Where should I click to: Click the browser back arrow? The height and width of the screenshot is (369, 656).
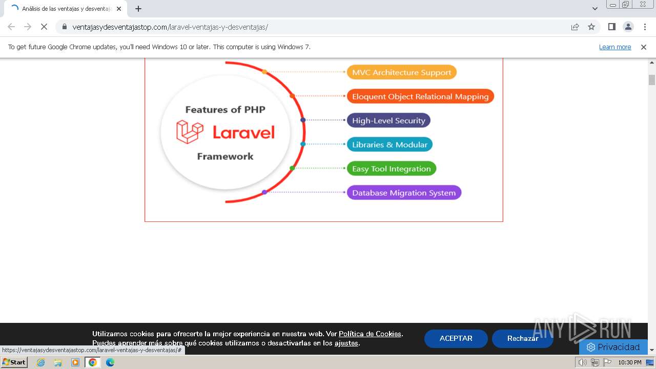coord(11,27)
